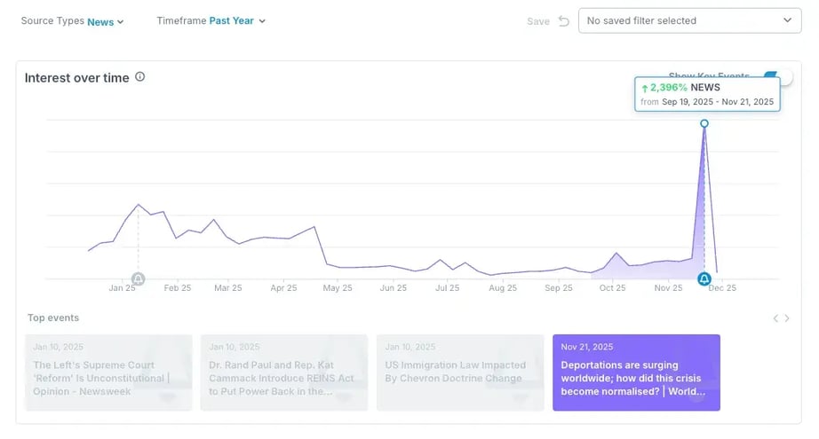819x439 pixels.
Task: Open the Source Types News dropdown
Action: pyautogui.click(x=106, y=21)
